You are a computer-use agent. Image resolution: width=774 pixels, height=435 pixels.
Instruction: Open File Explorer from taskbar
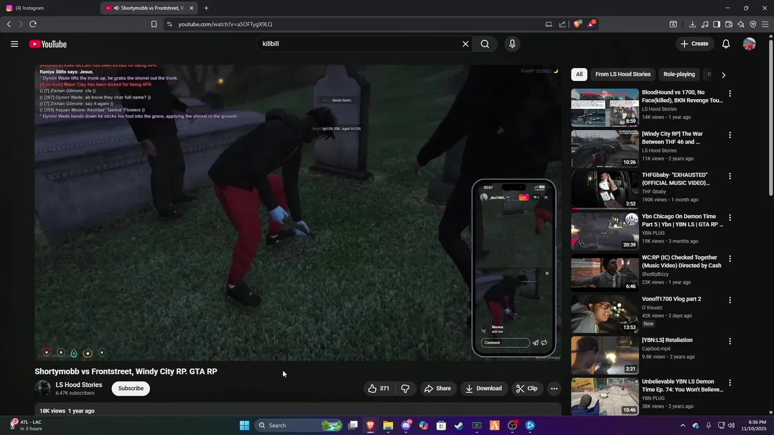point(388,425)
